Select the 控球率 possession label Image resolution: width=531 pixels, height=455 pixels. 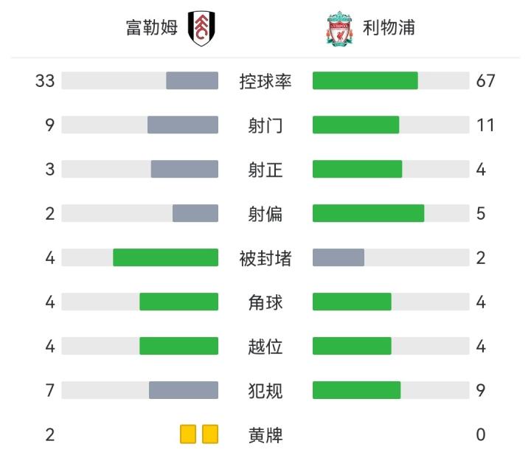click(265, 81)
